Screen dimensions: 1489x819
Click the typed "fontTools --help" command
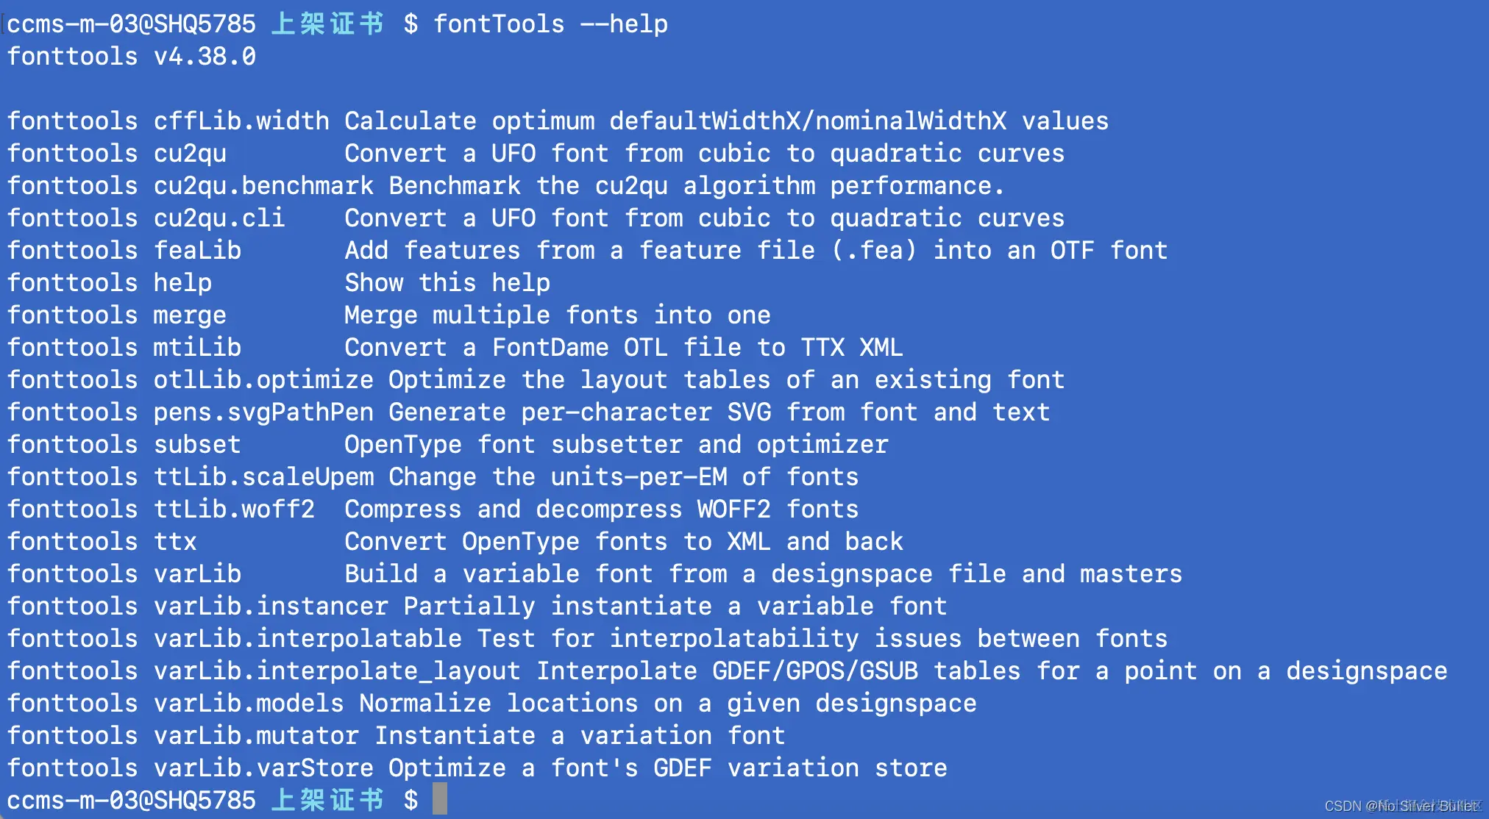[550, 24]
